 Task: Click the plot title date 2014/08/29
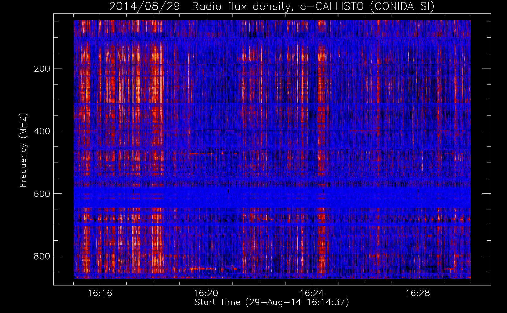point(144,6)
